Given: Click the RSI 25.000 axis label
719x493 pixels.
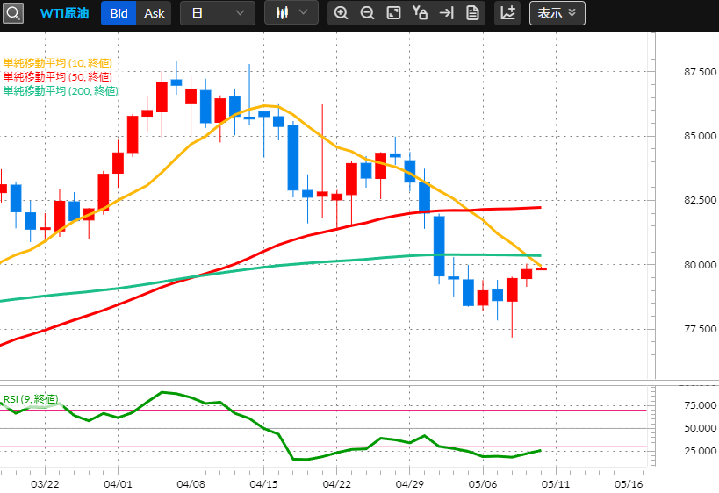Looking at the screenshot, I should click(700, 451).
